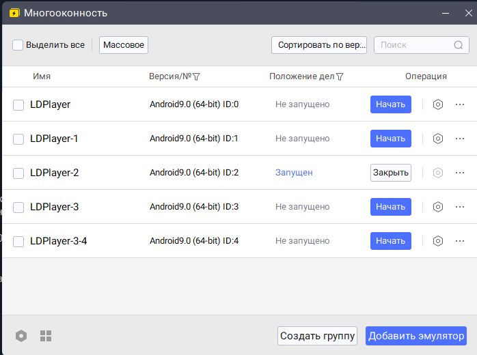Open settings for LDPlayer-3 instance

(x=438, y=207)
